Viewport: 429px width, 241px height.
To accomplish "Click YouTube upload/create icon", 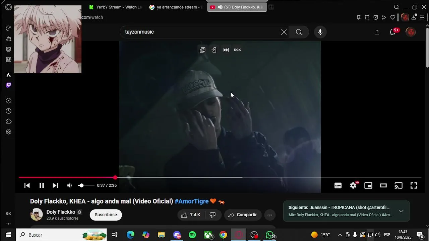I will (x=377, y=32).
